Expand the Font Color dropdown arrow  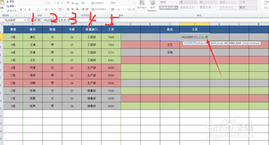point(55,9)
